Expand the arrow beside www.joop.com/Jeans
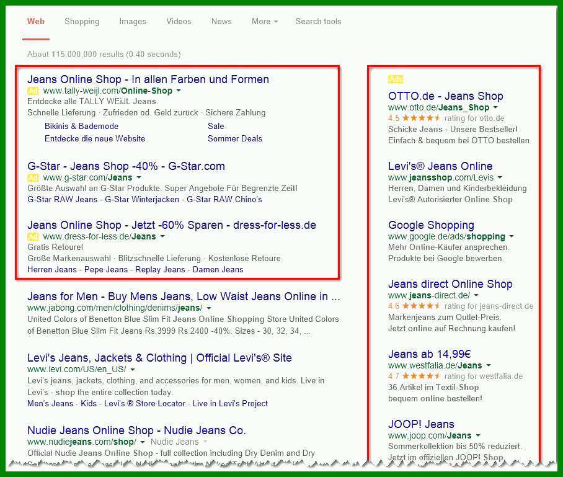563x477 pixels. (478, 435)
